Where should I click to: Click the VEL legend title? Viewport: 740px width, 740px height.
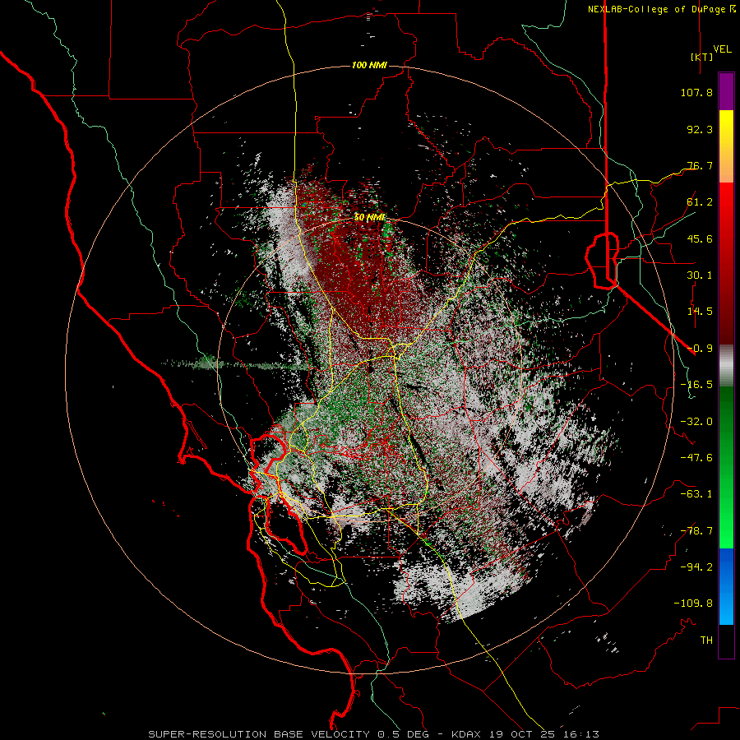pos(723,49)
